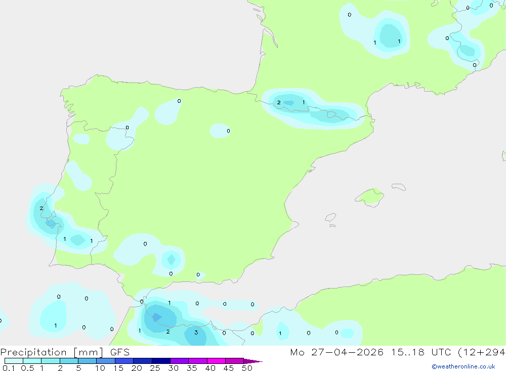
Task: Select the 0.5–1 mm legend color box
Action: coord(32,361)
